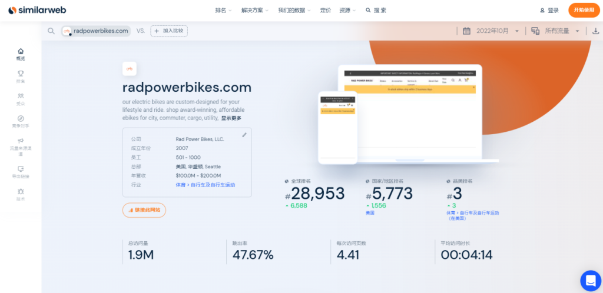Open the 所有流量 traffic dropdown
Image resolution: width=603 pixels, height=293 pixels.
coord(562,31)
